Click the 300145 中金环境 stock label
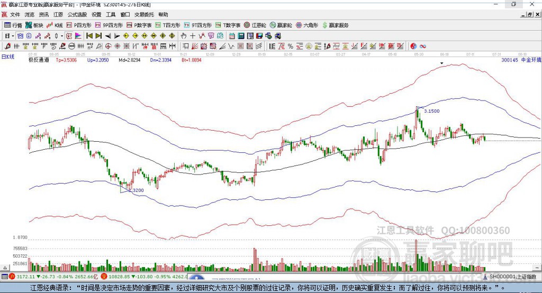Screen dimensions: 542x293 (521, 60)
